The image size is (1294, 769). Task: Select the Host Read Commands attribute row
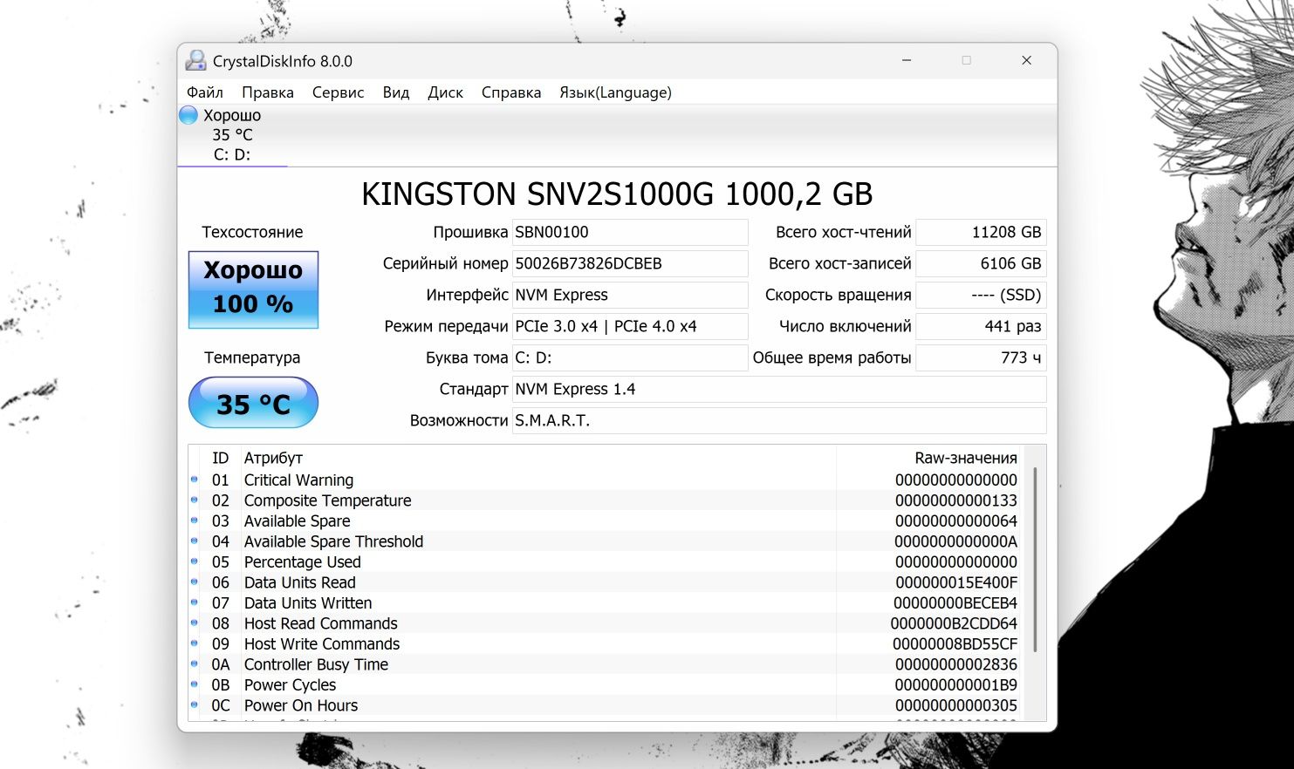tap(606, 623)
